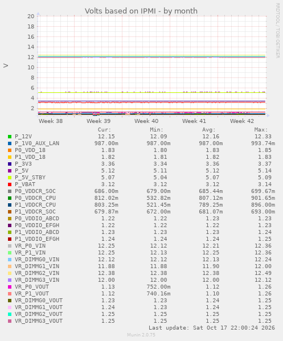Click the VR_P1_VOUT min value 740.16m
Screen dimensions: 283x341
158,294
